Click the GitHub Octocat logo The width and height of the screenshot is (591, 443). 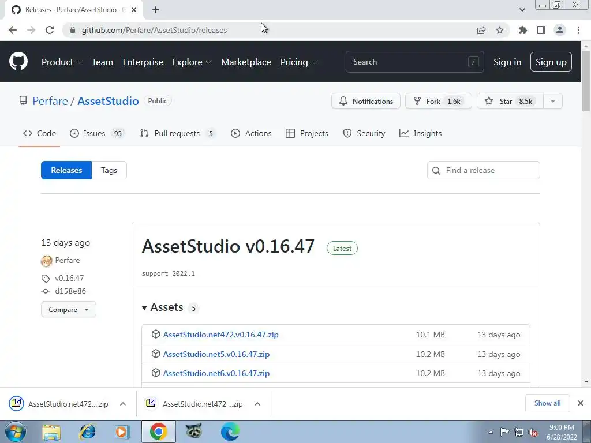pyautogui.click(x=18, y=62)
